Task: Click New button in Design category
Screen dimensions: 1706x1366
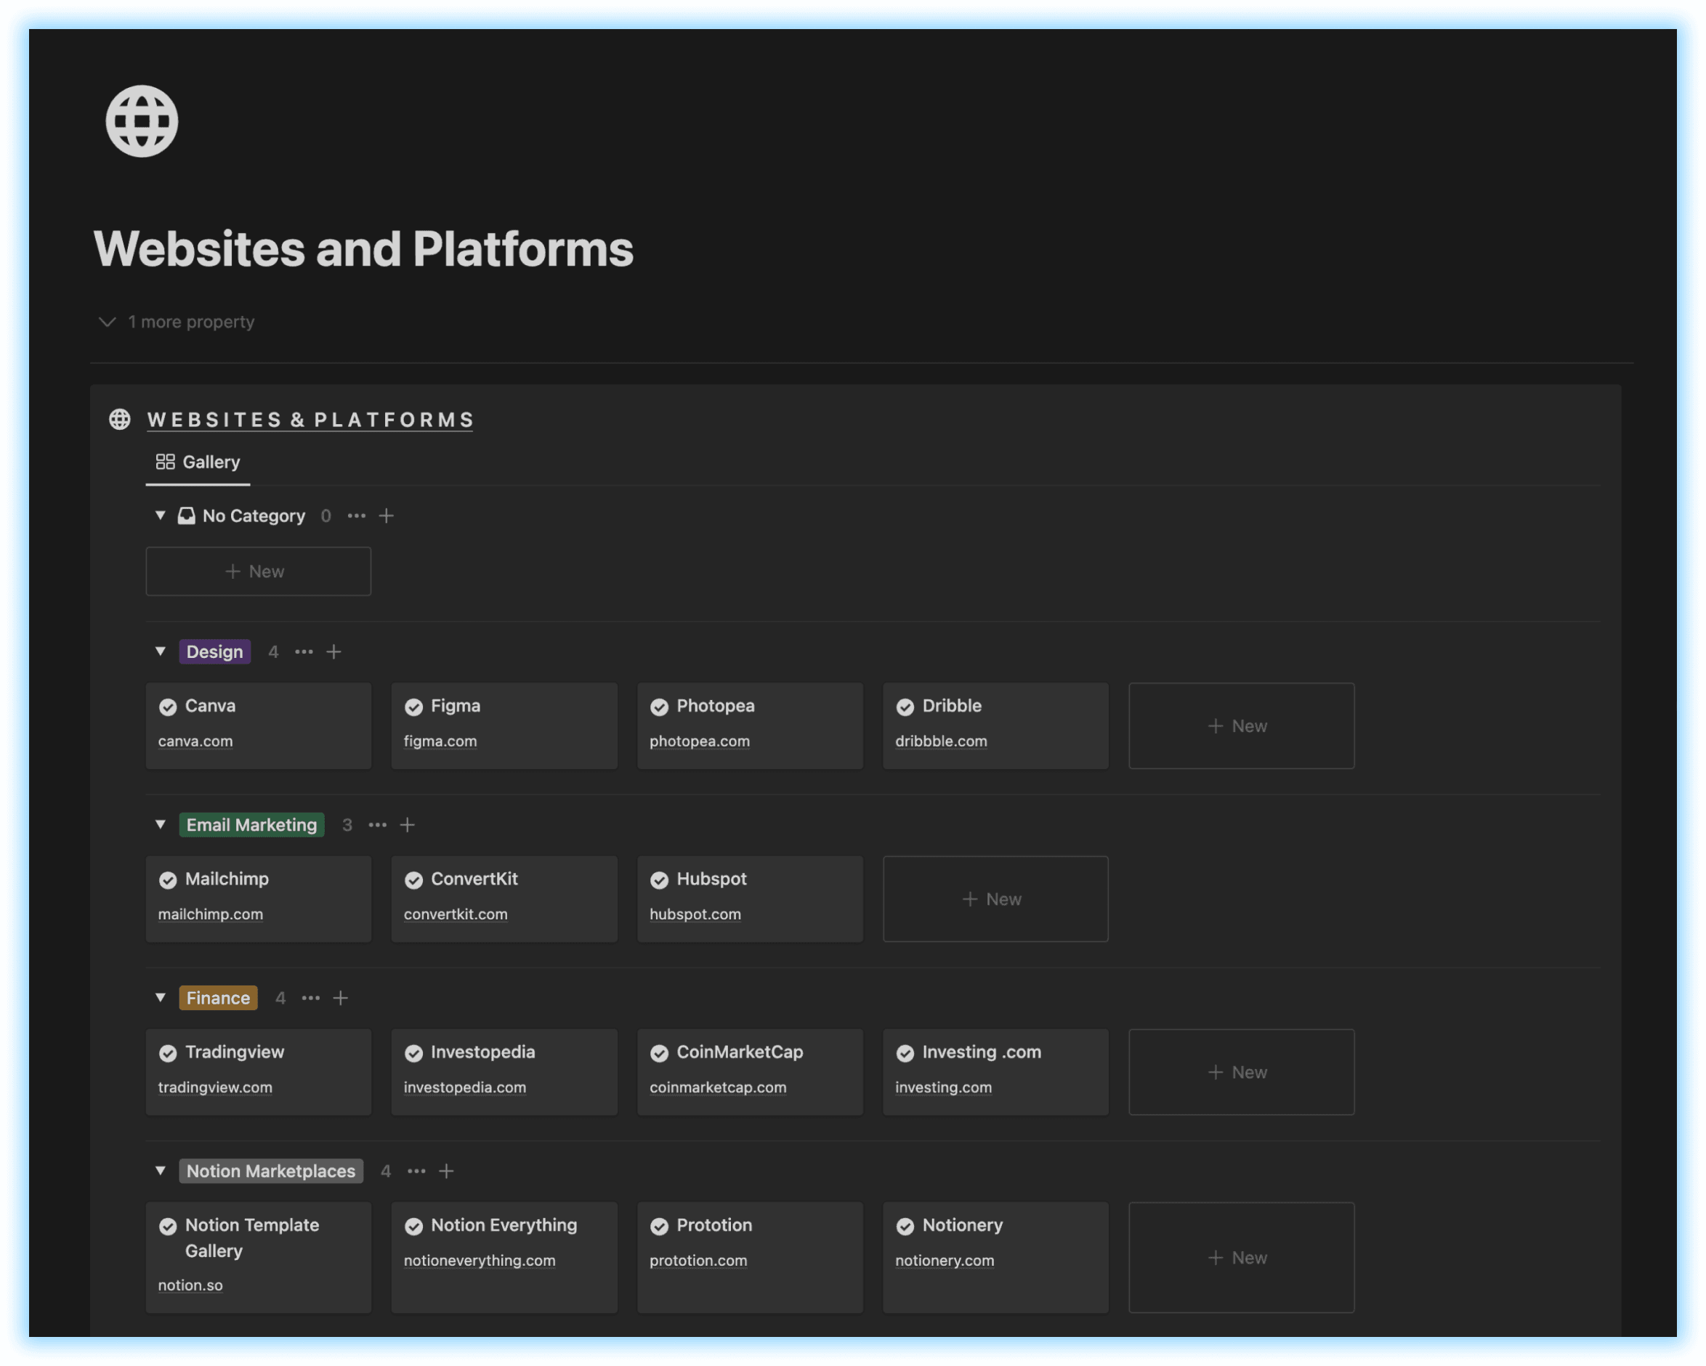Action: (x=1240, y=723)
